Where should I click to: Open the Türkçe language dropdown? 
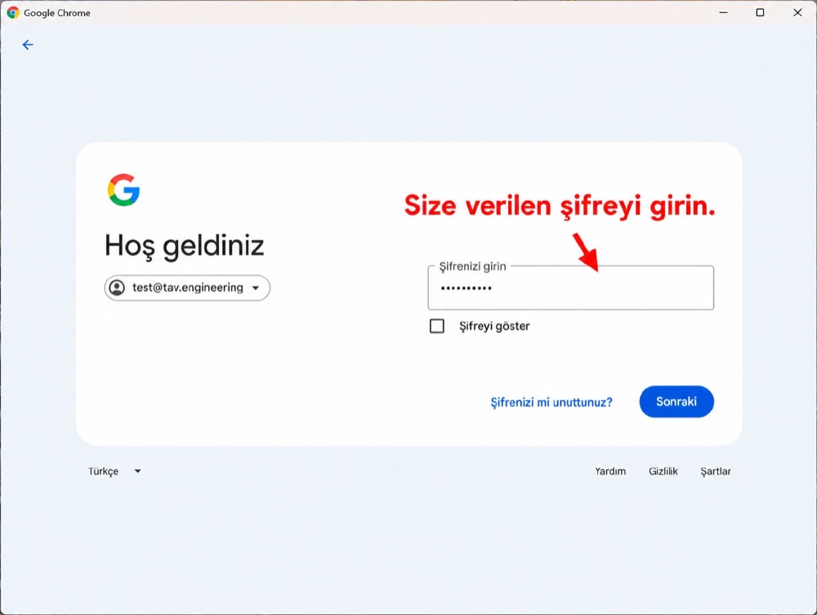tap(114, 471)
